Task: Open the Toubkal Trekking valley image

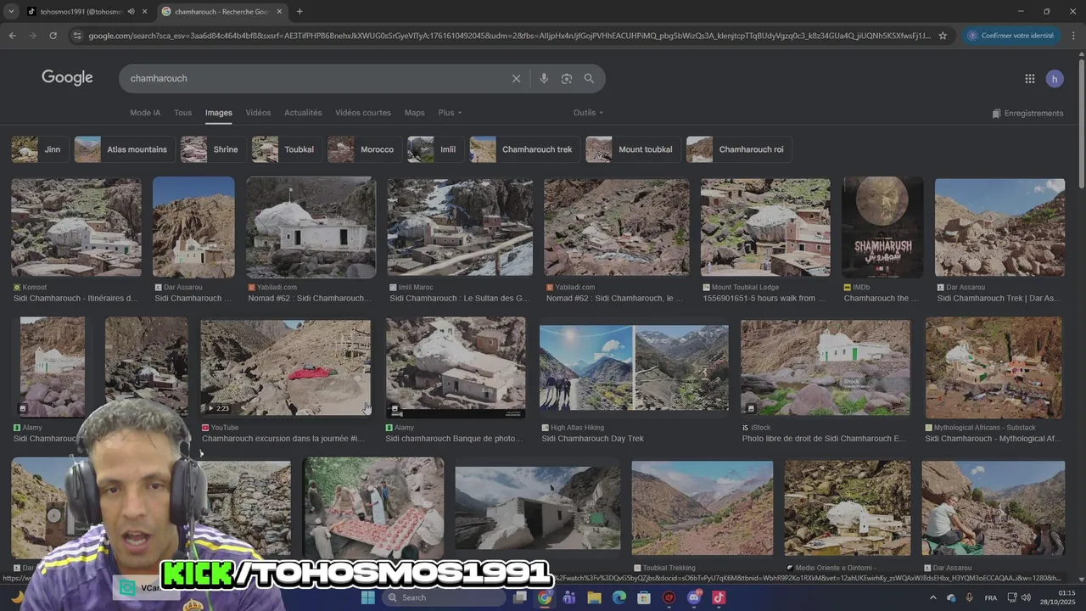Action: tap(703, 508)
